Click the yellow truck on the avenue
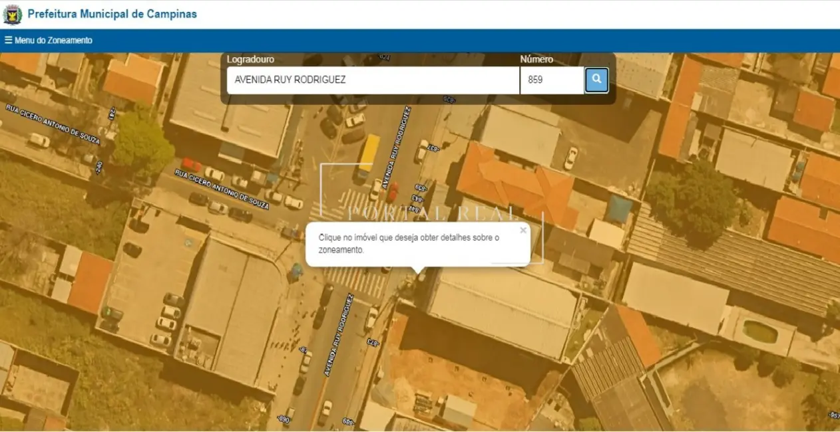Image resolution: width=840 pixels, height=432 pixels. coord(368,154)
